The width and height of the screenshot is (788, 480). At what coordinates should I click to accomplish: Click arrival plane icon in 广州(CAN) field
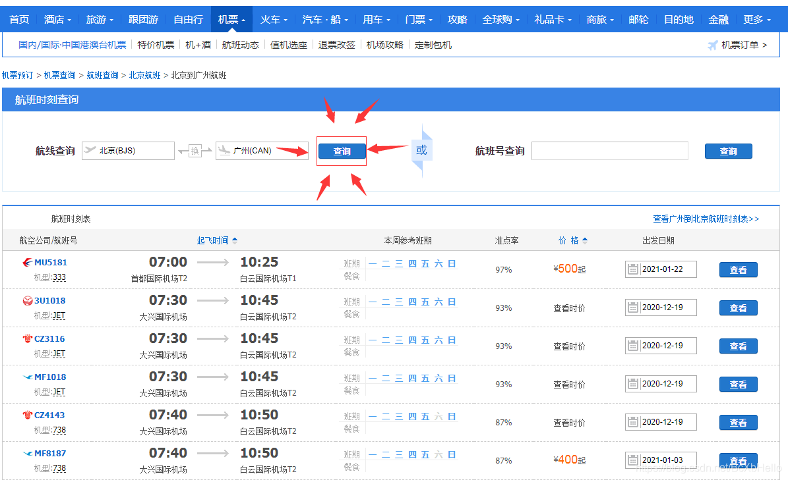[224, 150]
